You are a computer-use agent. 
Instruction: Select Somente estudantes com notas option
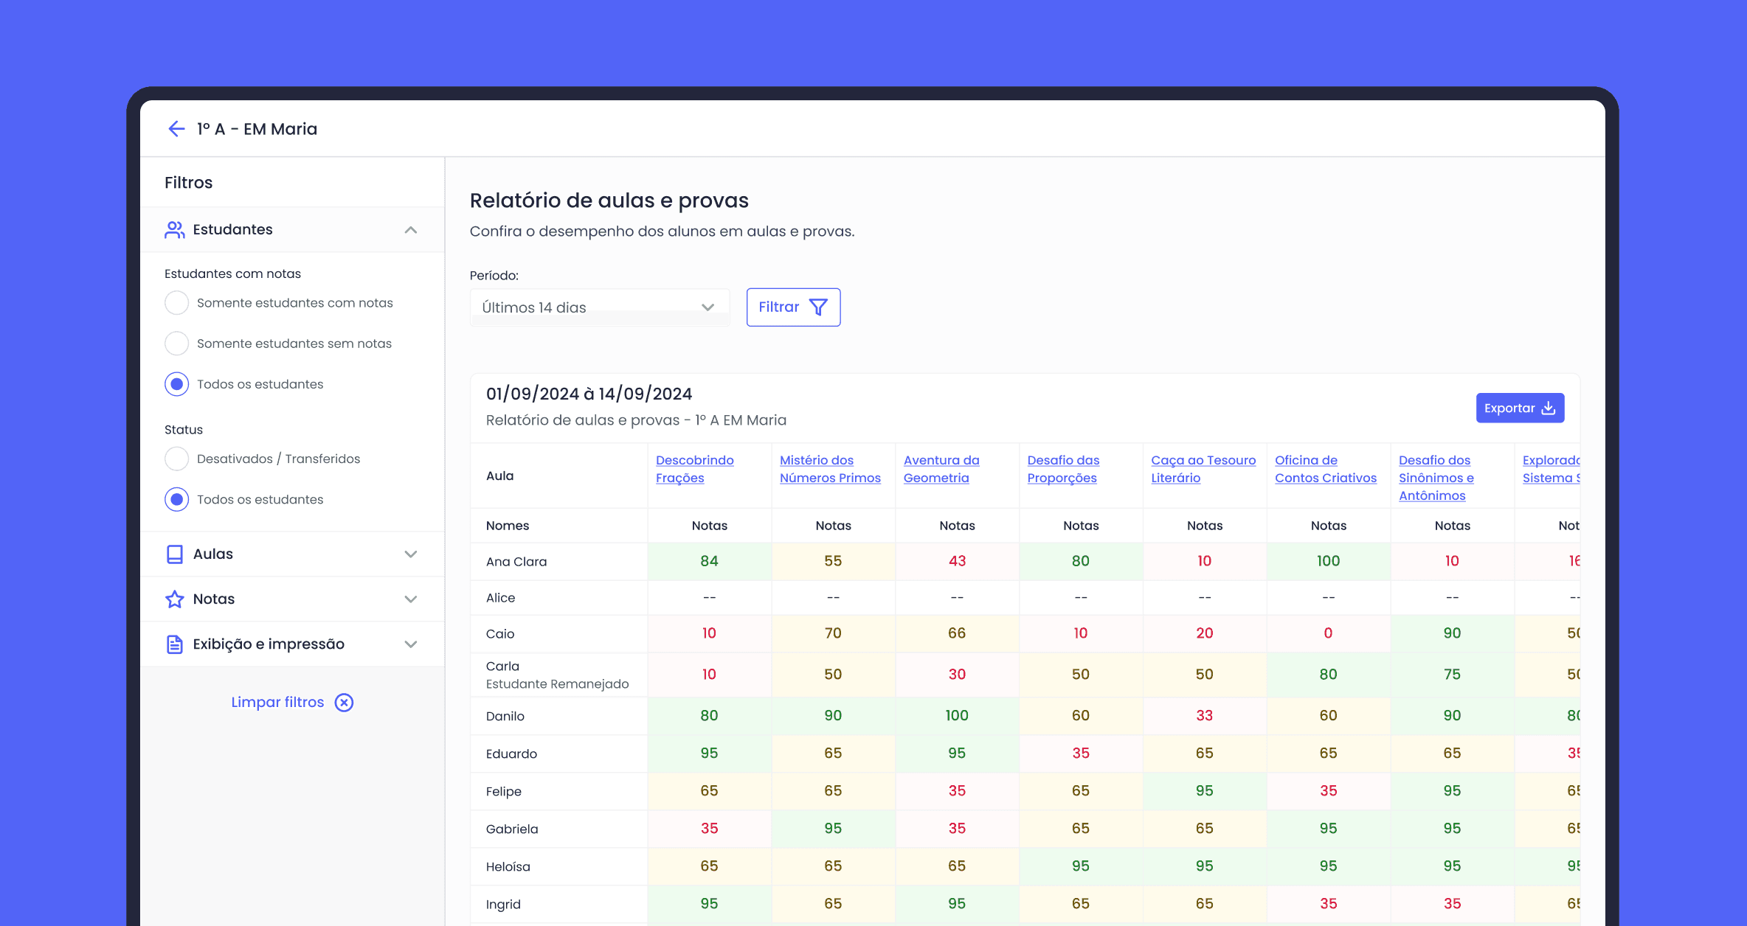point(177,303)
